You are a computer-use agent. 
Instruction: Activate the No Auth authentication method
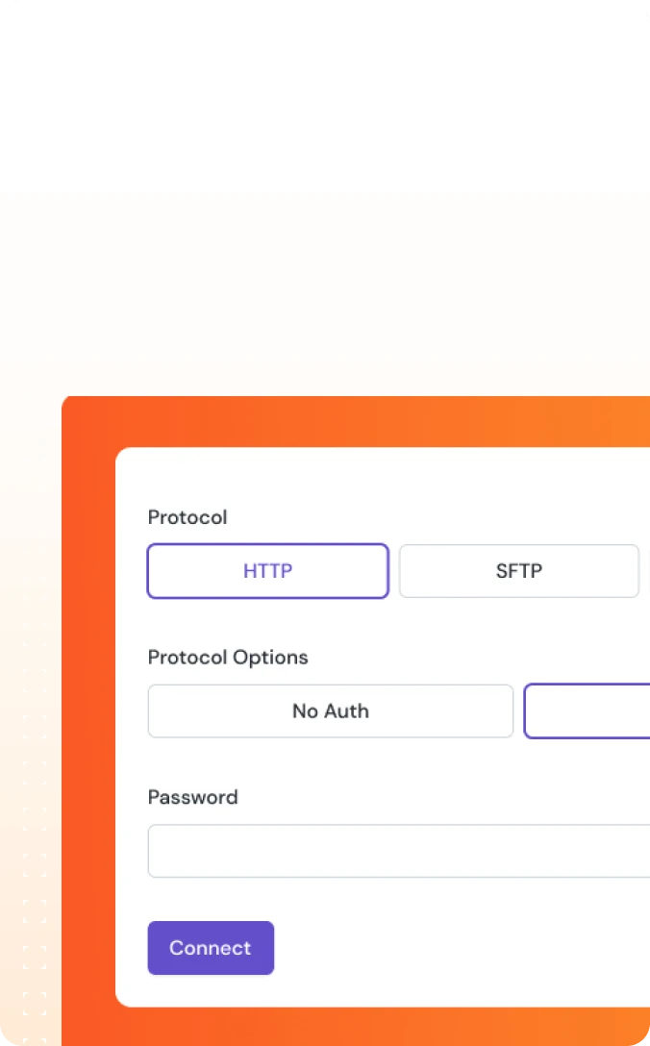tap(330, 710)
